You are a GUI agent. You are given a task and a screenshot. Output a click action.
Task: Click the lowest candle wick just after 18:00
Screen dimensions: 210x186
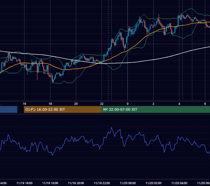click(52, 82)
